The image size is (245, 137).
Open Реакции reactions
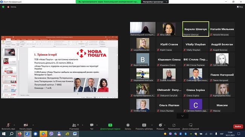160,126
